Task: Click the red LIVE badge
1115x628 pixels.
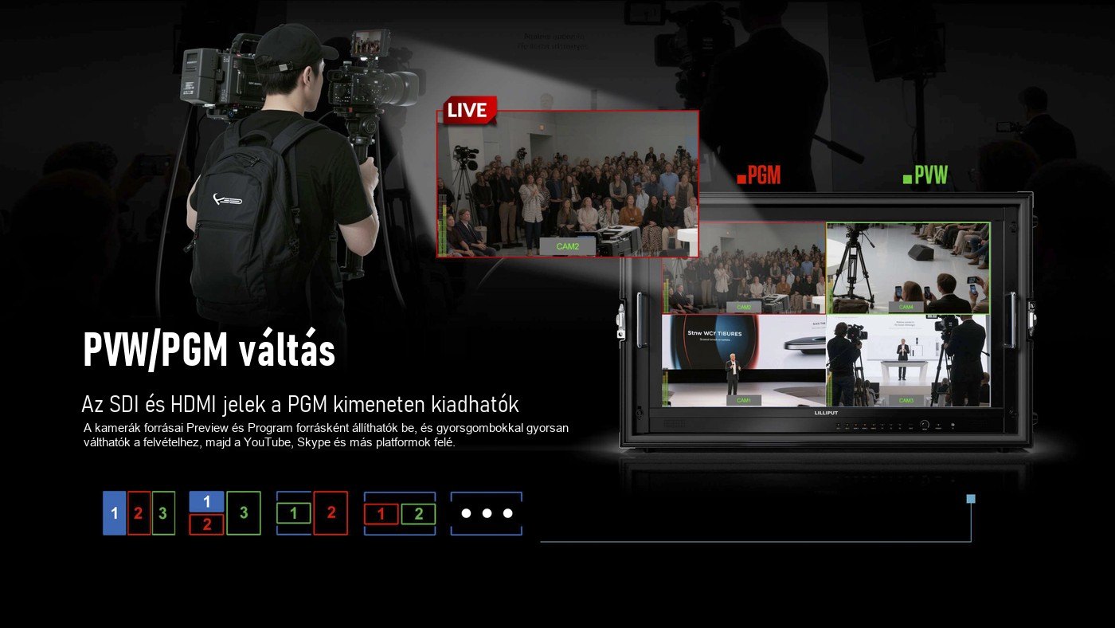Action: pyautogui.click(x=469, y=111)
